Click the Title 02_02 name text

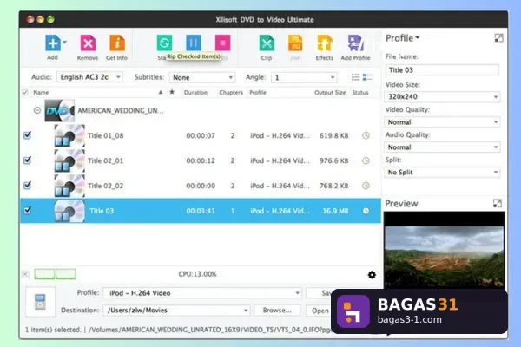(x=105, y=186)
